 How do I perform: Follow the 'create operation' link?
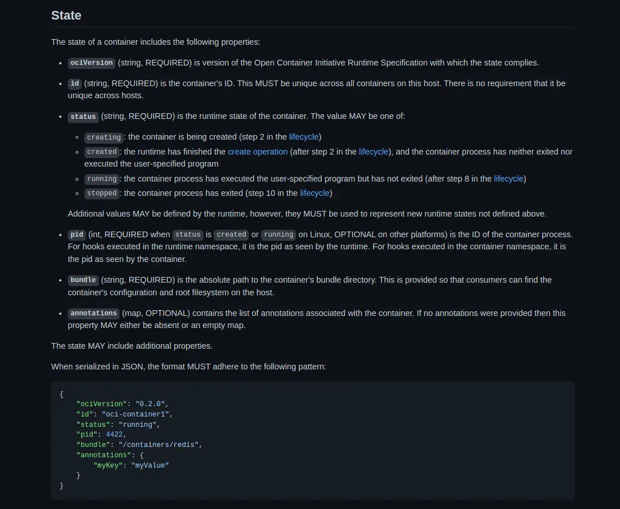tap(257, 152)
